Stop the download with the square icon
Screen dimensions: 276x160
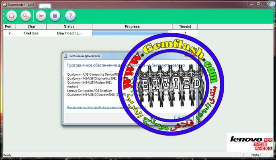coord(55,16)
